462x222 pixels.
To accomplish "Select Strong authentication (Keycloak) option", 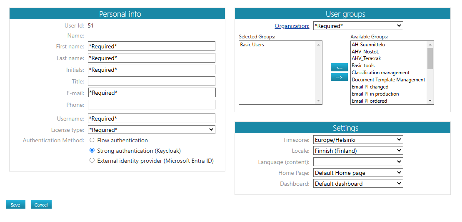I will (92, 151).
